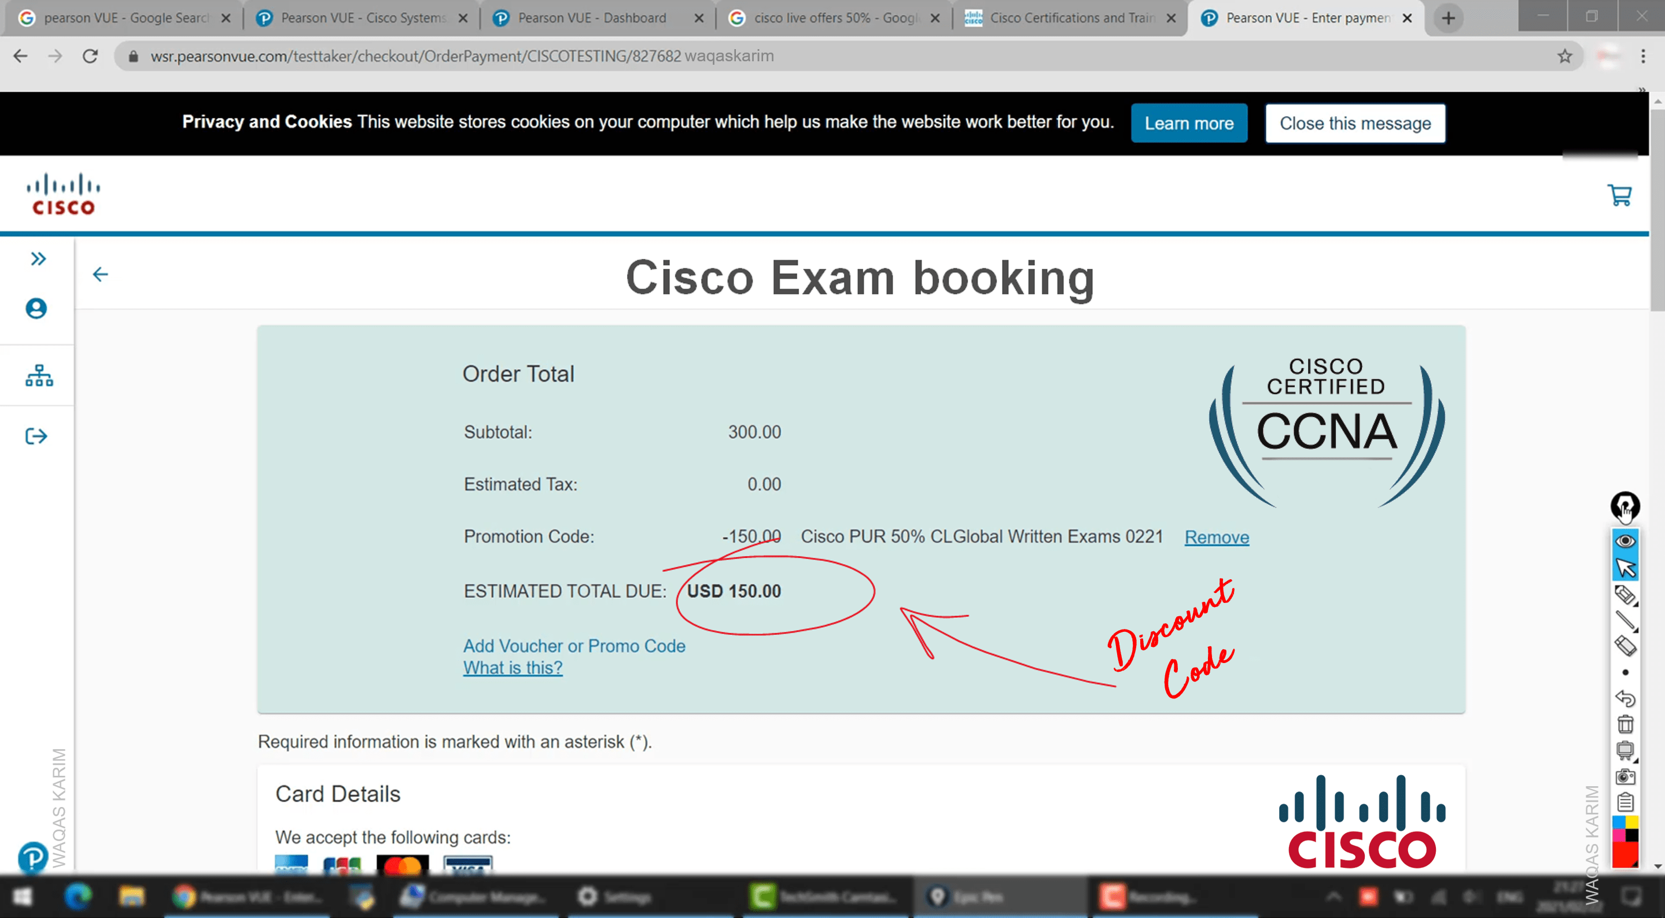1665x918 pixels.
Task: Switch to Pearson VUE Dashboard tab
Action: coord(591,18)
